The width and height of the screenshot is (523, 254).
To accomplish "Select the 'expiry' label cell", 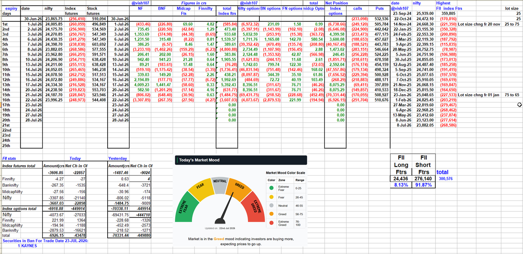I will pyautogui.click(x=11, y=8).
